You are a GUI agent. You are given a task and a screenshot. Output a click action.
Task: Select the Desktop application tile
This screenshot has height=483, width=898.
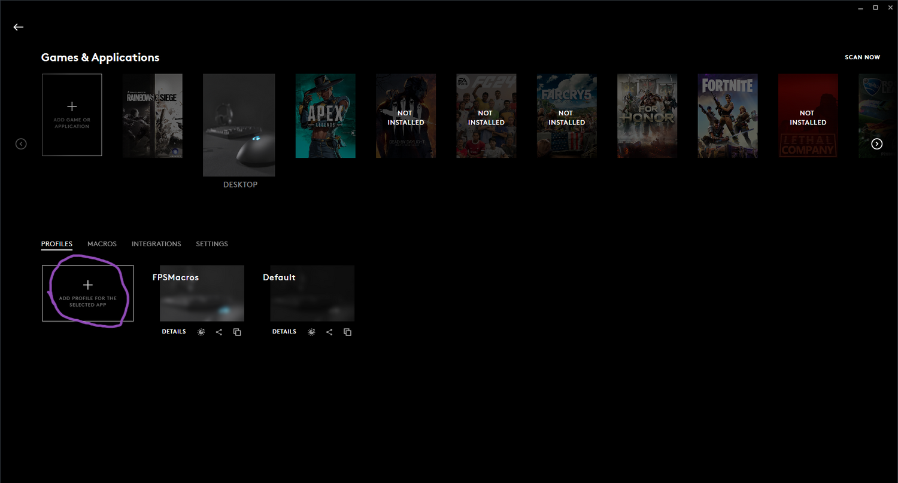[239, 125]
